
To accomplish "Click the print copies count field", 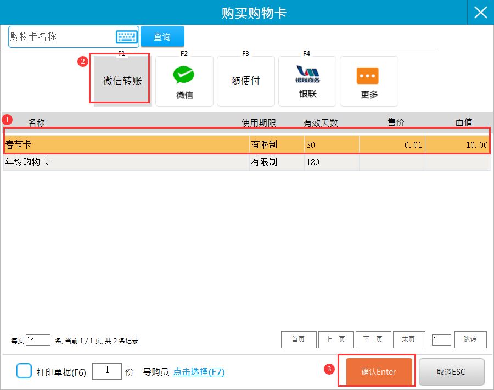I will (106, 371).
